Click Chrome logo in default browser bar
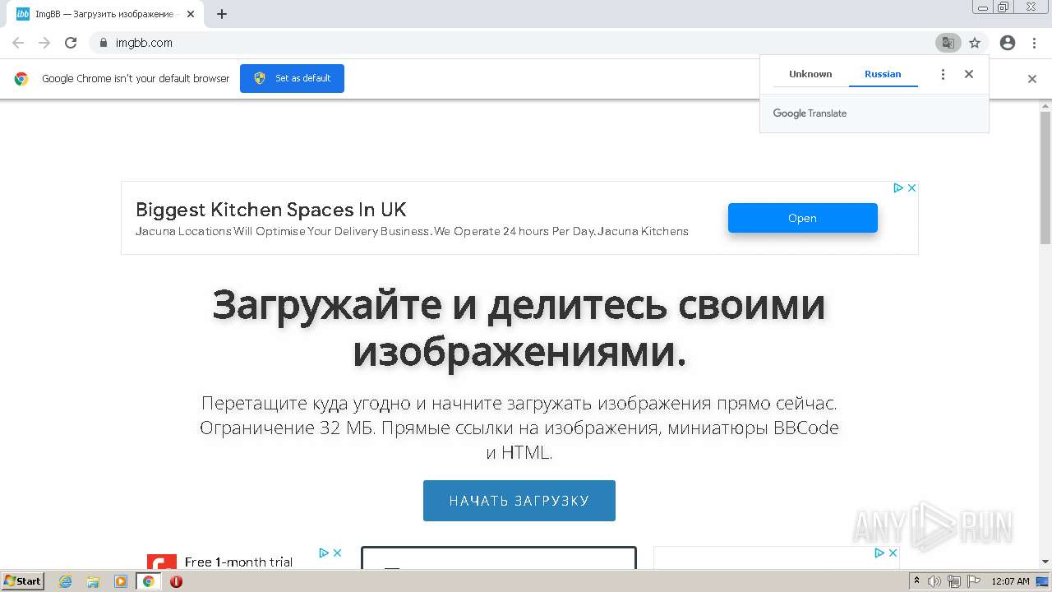This screenshot has height=592, width=1052. (x=21, y=79)
